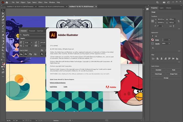Open the Window menu
The width and height of the screenshot is (183, 122).
[x=52, y=2]
